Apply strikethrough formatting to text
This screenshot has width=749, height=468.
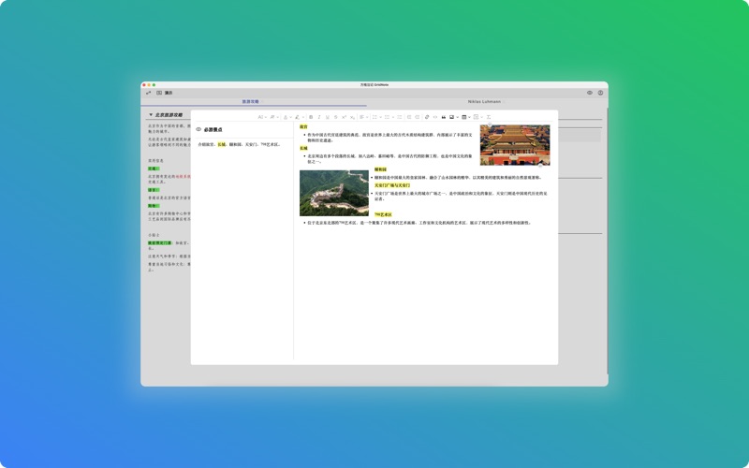point(336,117)
